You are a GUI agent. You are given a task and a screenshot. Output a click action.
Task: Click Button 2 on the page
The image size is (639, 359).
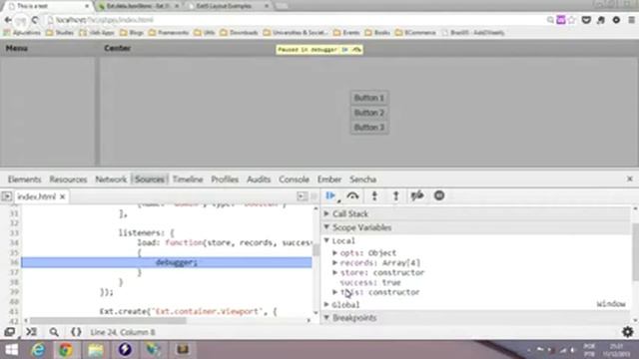[x=369, y=113]
